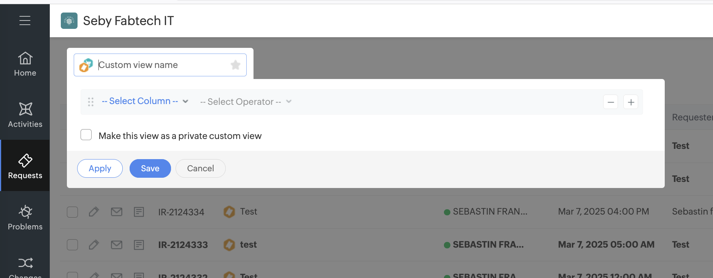
Task: Enable private custom view checkbox
Action: [x=86, y=135]
